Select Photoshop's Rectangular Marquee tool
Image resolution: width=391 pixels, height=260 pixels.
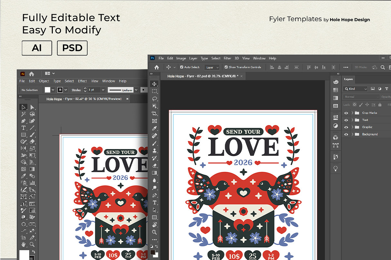click(154, 91)
